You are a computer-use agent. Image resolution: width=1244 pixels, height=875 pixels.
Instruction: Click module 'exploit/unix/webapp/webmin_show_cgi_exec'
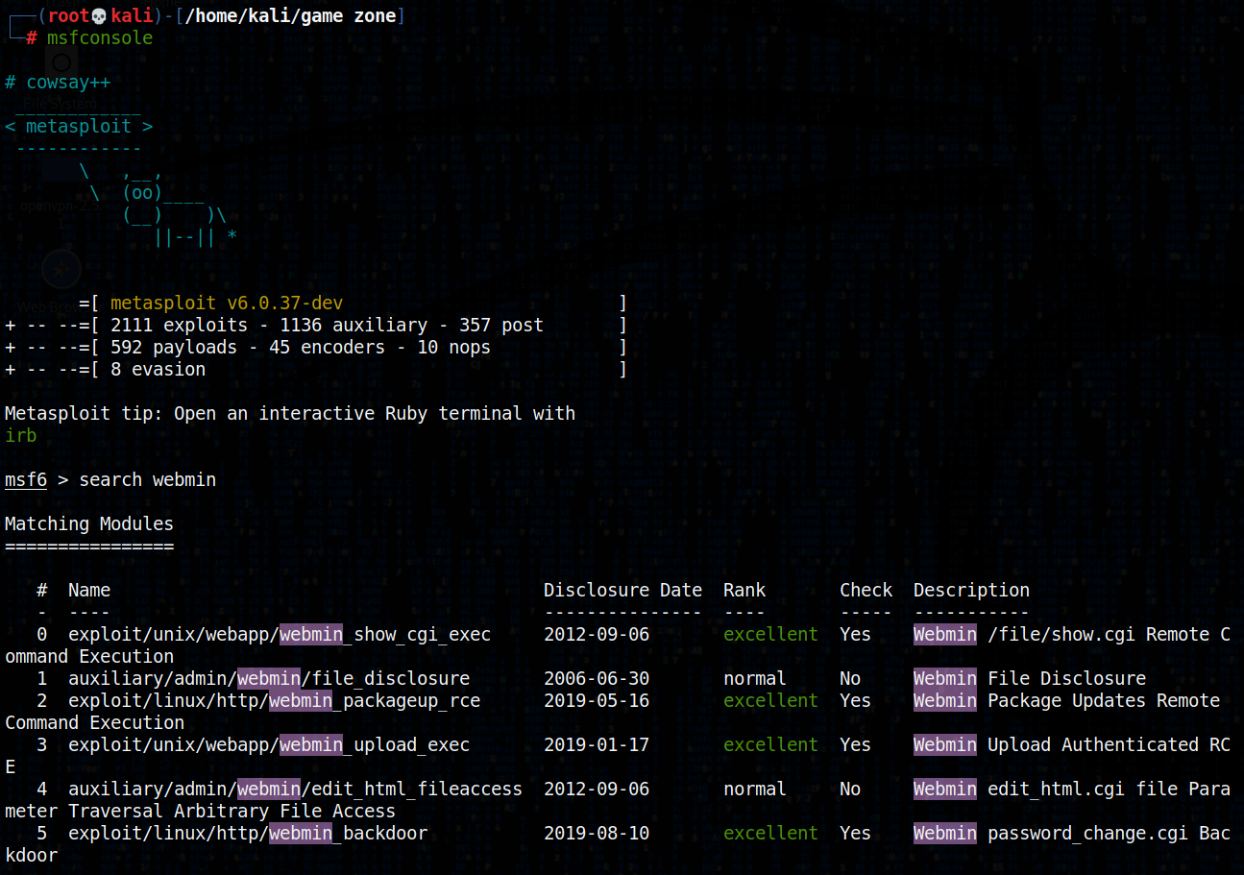(280, 635)
